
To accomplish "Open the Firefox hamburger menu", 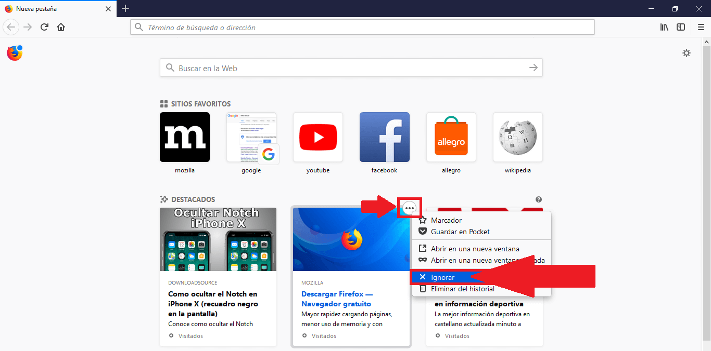I will tap(701, 27).
